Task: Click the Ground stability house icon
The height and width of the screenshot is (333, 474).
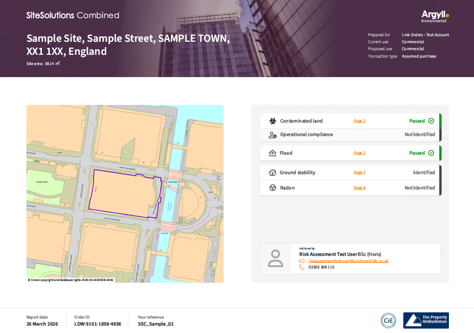Action: [273, 173]
